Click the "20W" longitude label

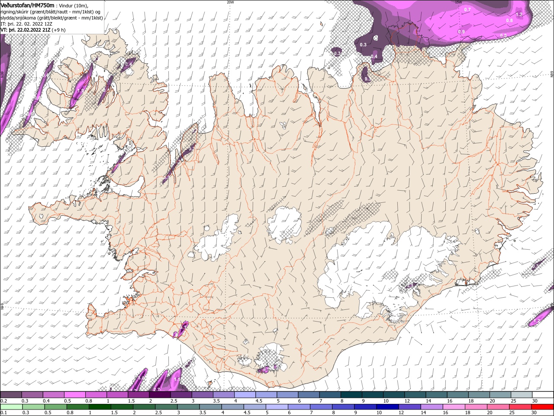click(230, 2)
